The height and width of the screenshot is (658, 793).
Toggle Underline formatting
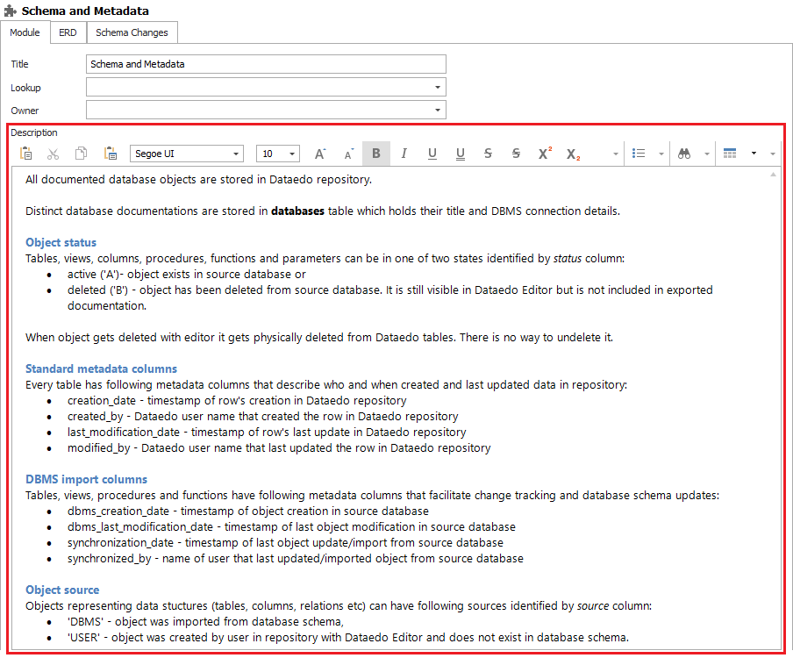click(432, 154)
